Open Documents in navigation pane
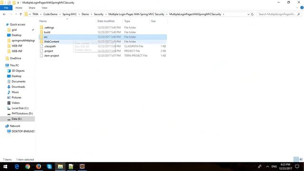Viewport: 304px width, 171px height. coord(19,81)
